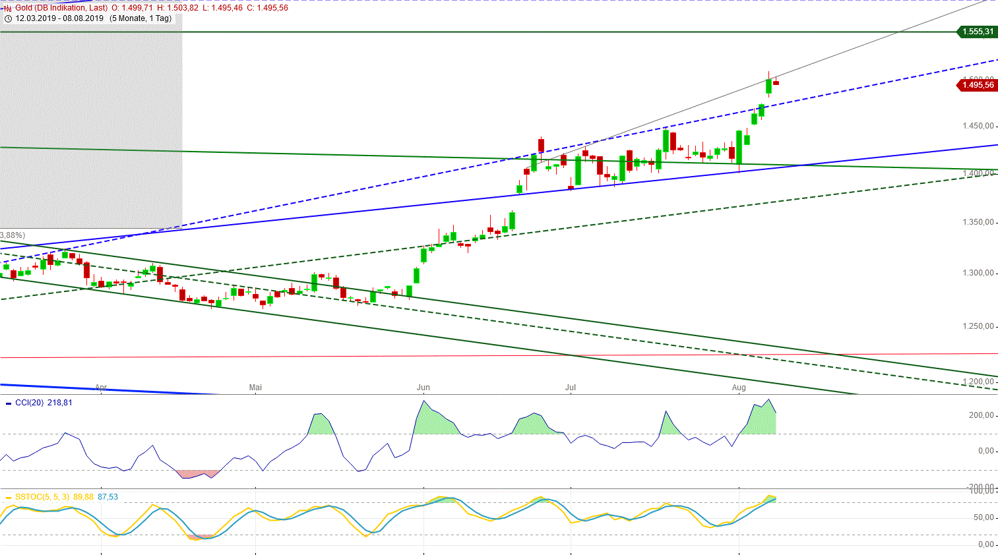The width and height of the screenshot is (998, 555).
Task: Click the 1.250,00 price axis label
Action: click(x=978, y=326)
